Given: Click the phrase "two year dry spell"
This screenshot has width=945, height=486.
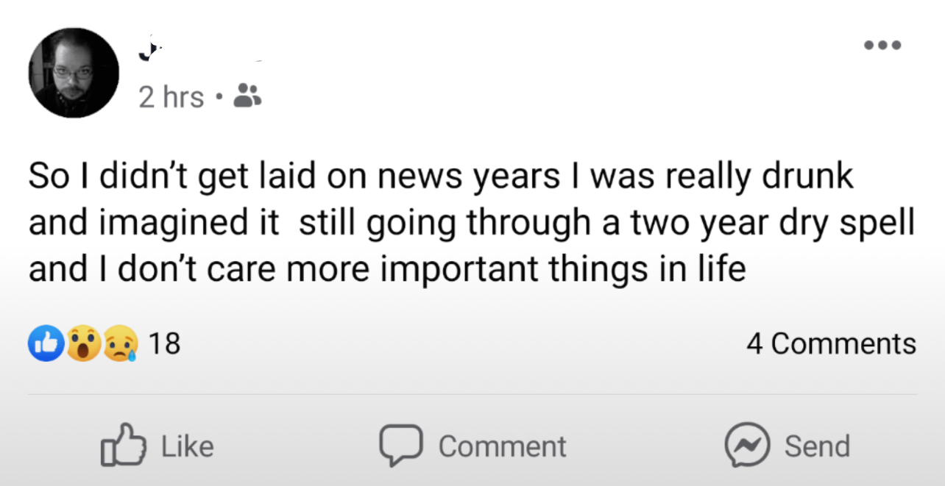Looking at the screenshot, I should [x=771, y=224].
